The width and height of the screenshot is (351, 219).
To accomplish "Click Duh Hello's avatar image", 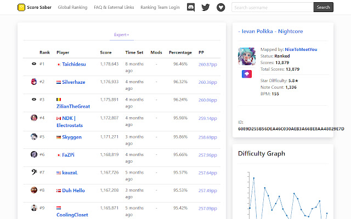I will pos(34,190).
